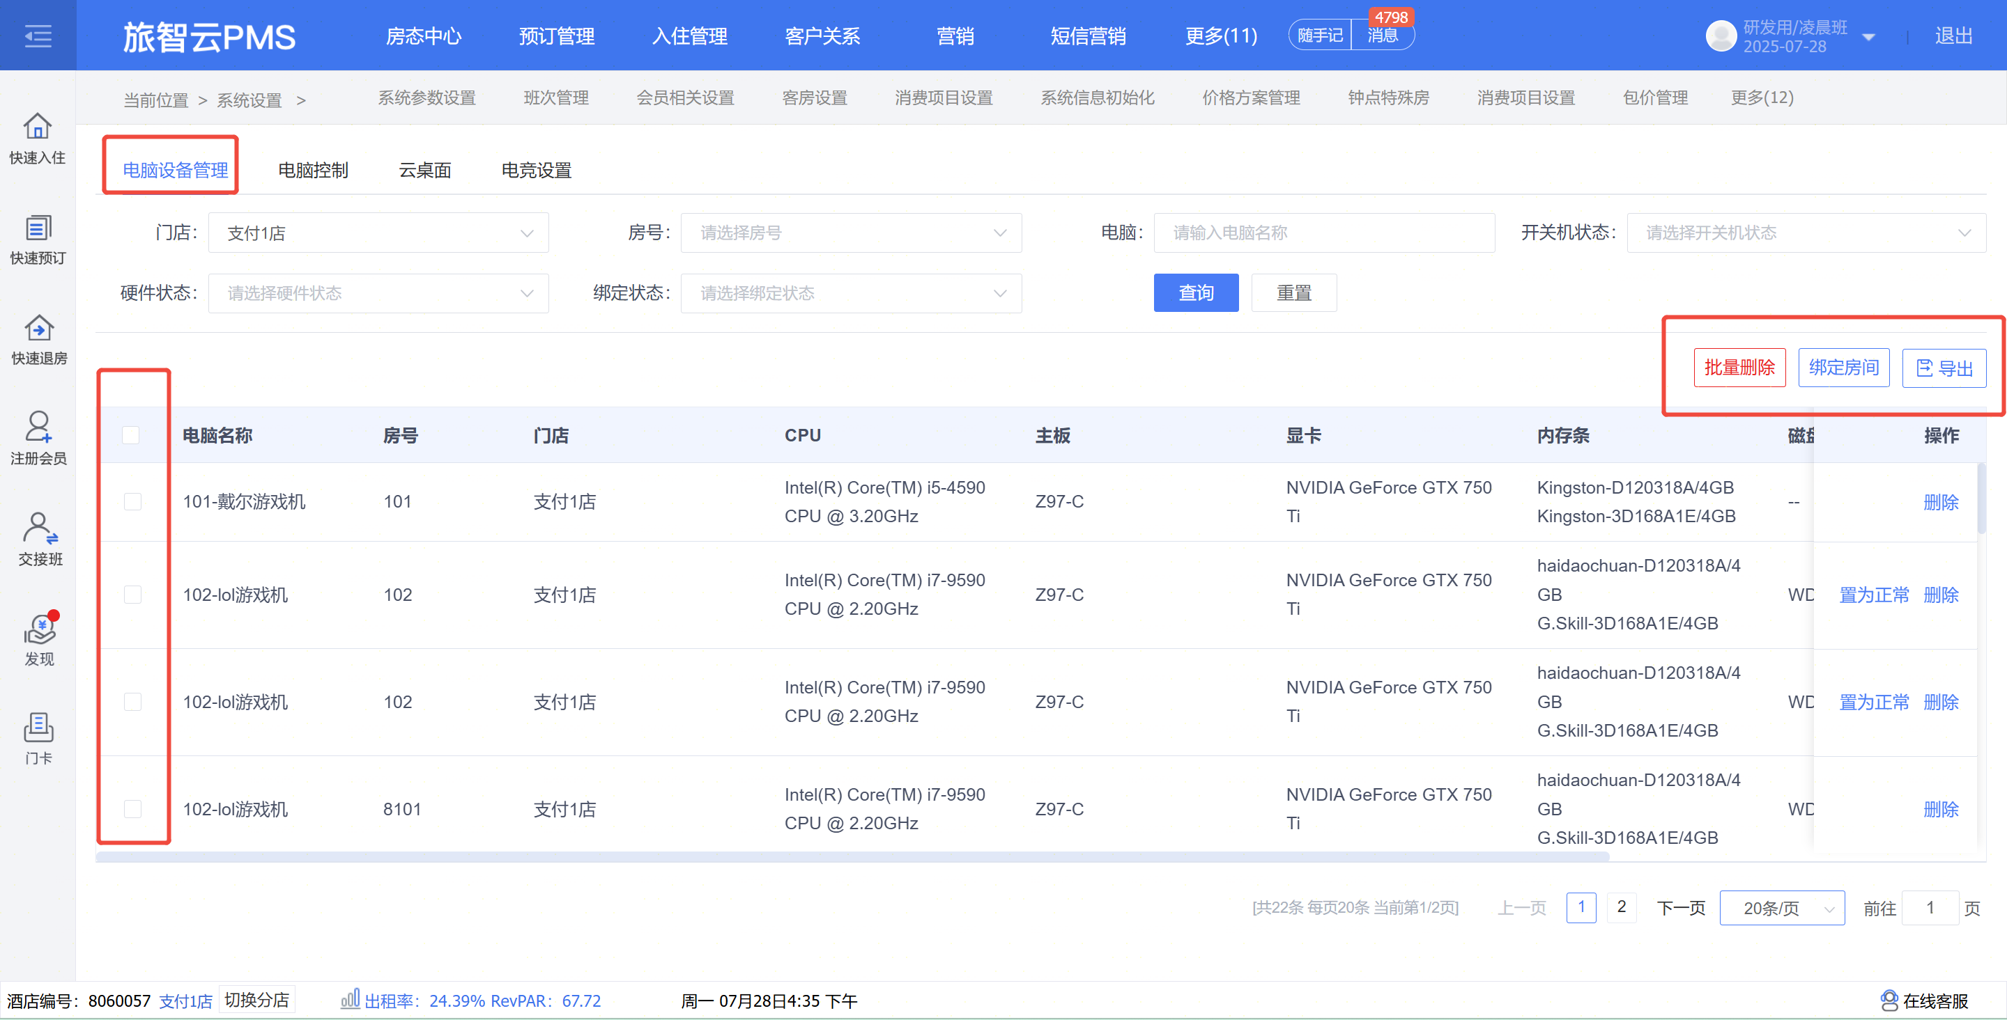The image size is (2007, 1020).
Task: Open 客户关系 in top navigation
Action: point(822,36)
